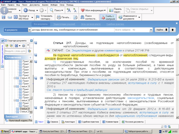This screenshot has height=134, width=179.
Task: Expand all contents with the green-plus tree icon
Action: pyautogui.click(x=7, y=46)
